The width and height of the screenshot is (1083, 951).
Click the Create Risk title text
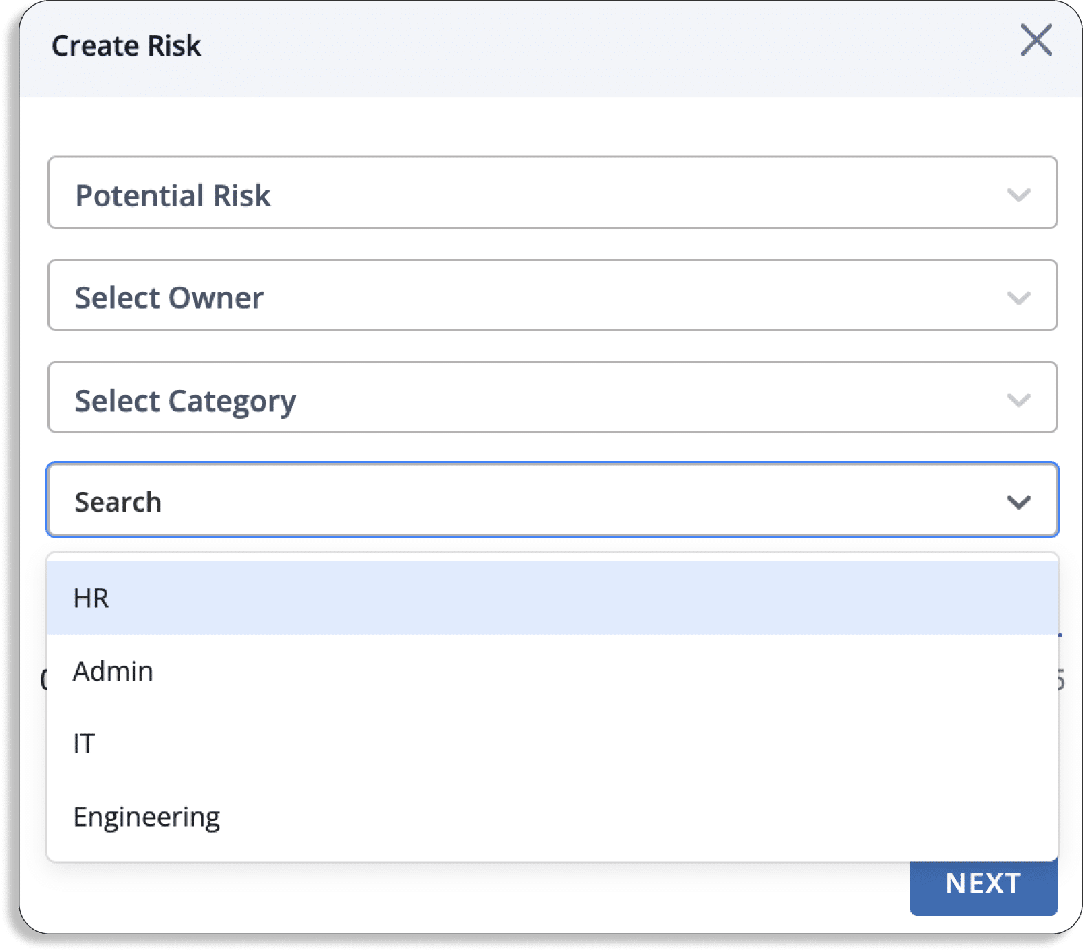127,46
